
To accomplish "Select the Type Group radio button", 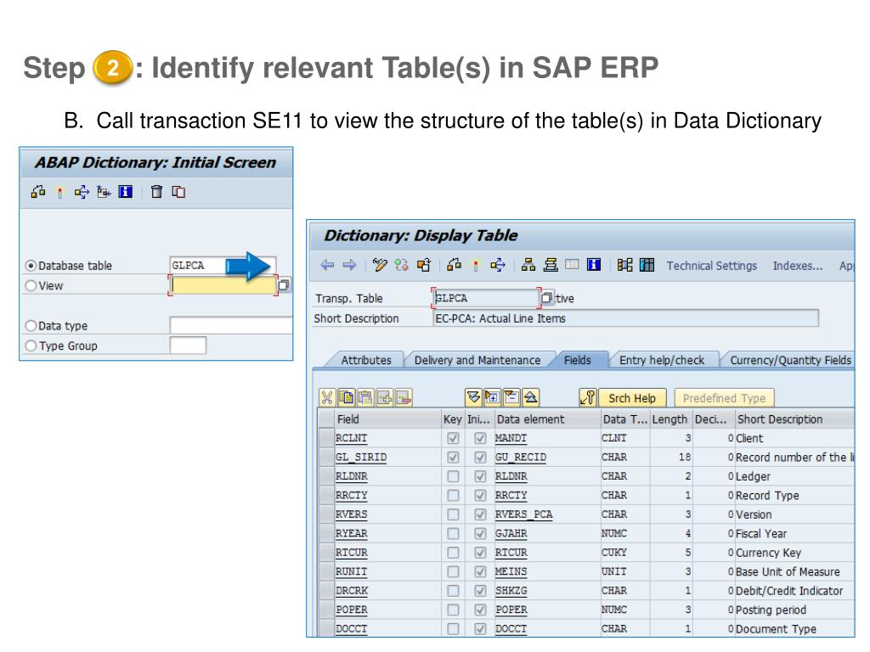I will coord(31,346).
